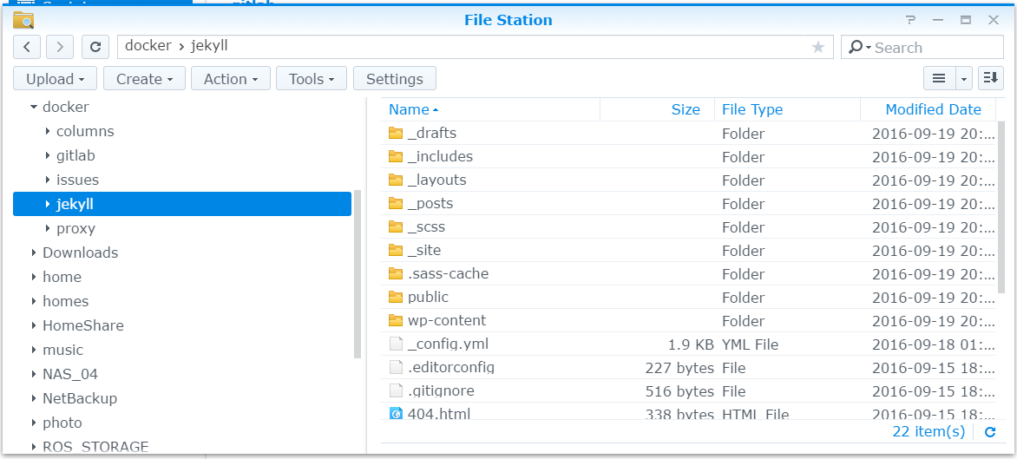Screen dimensions: 1017x459
Task: Select the jekyll folder in the tree
Action: tap(182, 204)
